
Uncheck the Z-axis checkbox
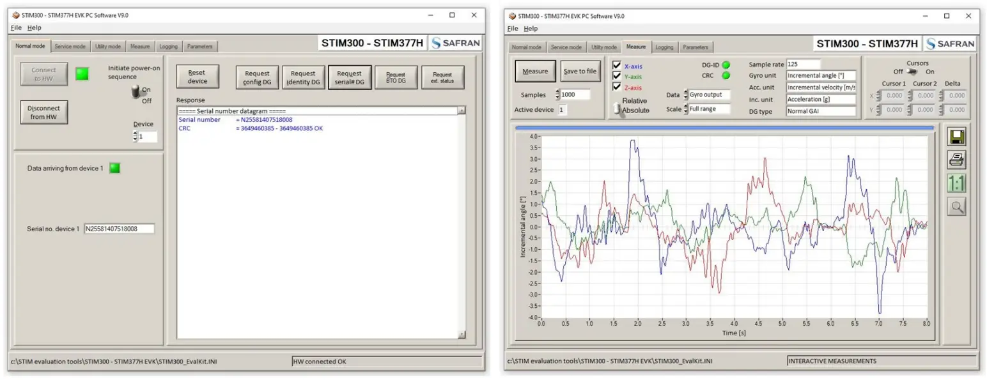[617, 87]
